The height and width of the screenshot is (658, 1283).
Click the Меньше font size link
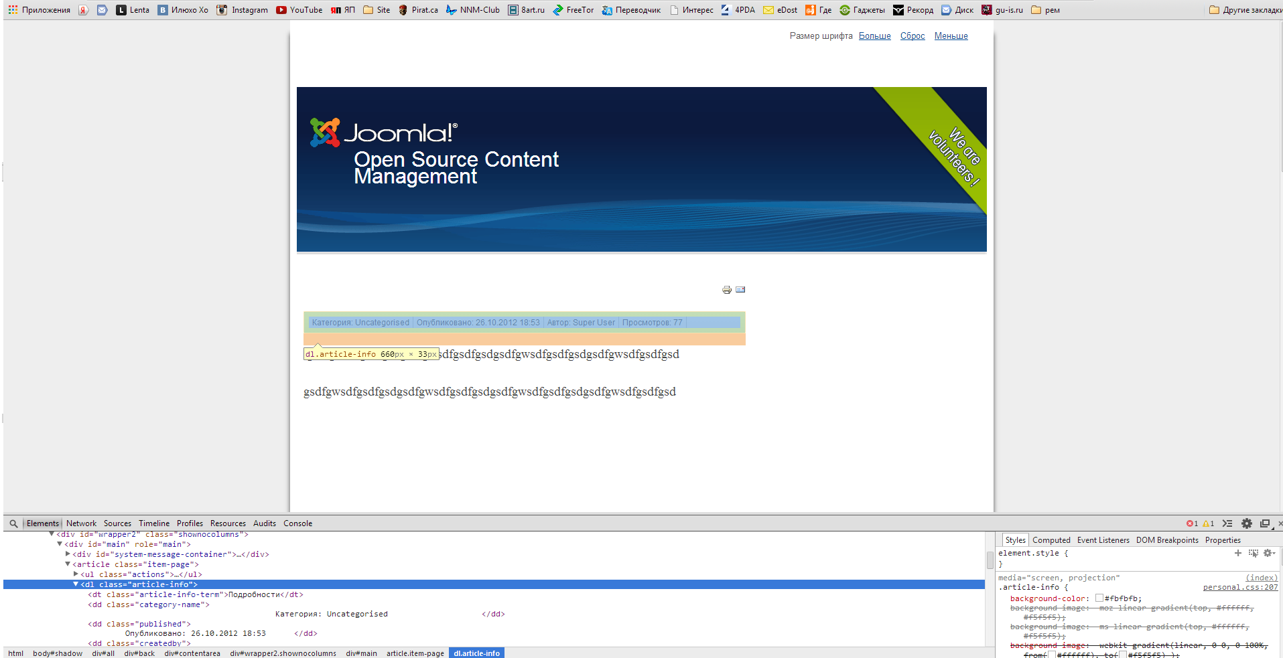pos(951,36)
